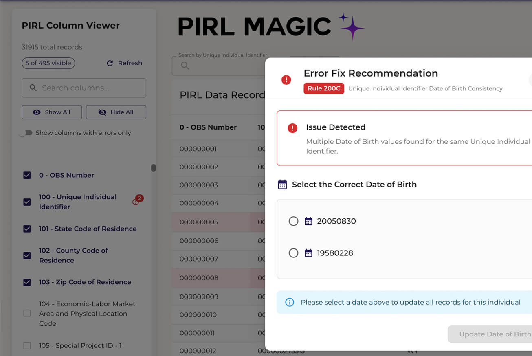The width and height of the screenshot is (532, 356).
Task: Click the calendar icon next to 20050830
Action: point(308,221)
